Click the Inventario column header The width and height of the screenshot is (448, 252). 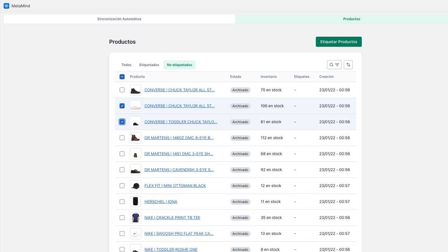tap(269, 77)
